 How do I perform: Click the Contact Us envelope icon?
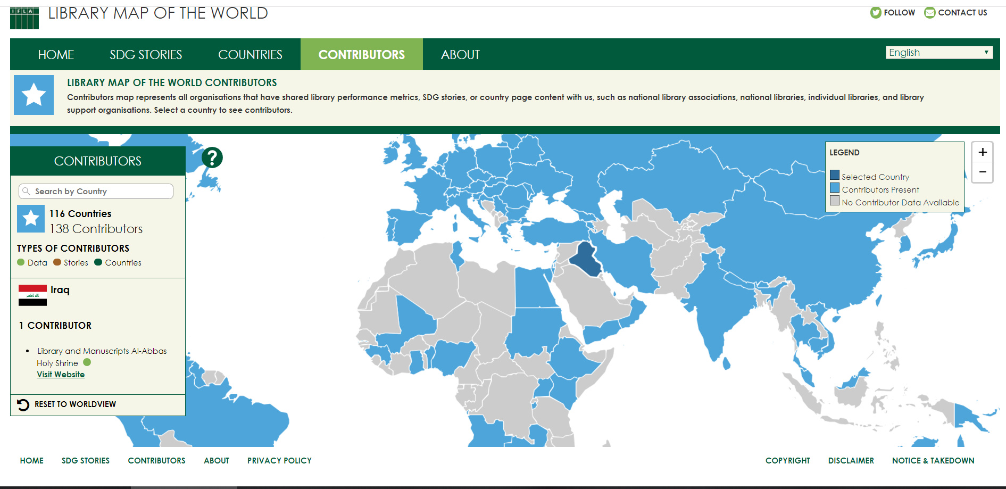pos(929,13)
